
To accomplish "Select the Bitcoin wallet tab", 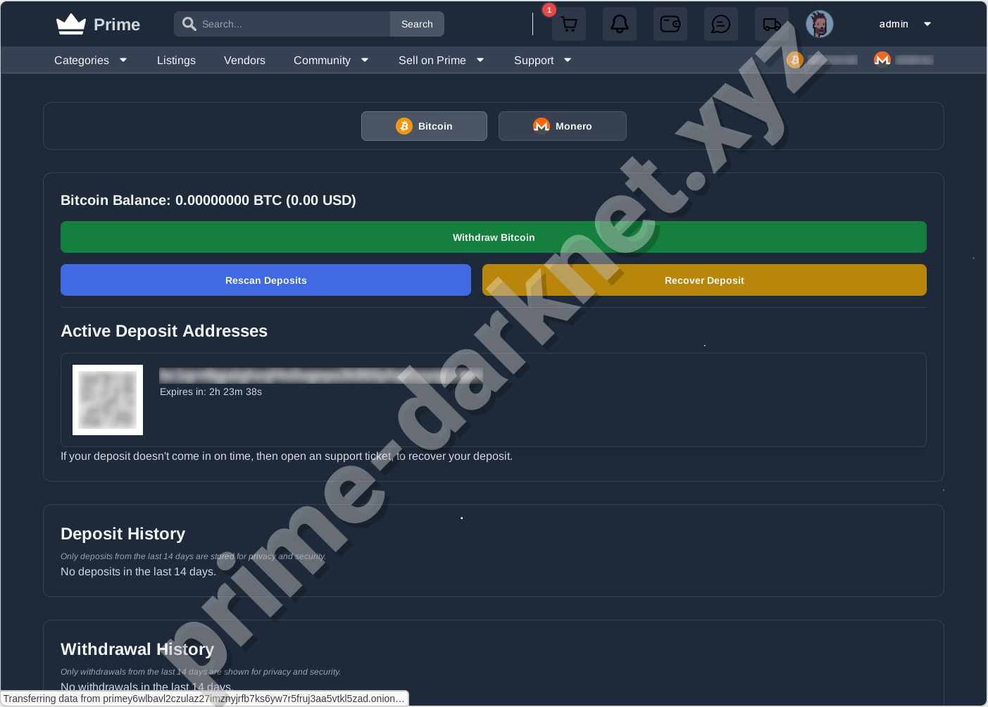I will click(x=423, y=125).
